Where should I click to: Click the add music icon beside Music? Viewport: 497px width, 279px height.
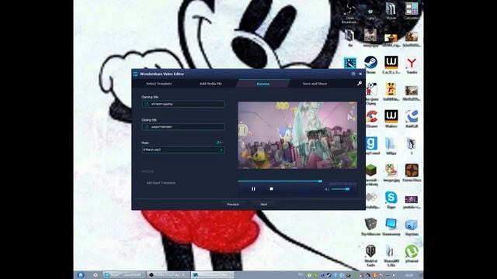click(219, 143)
